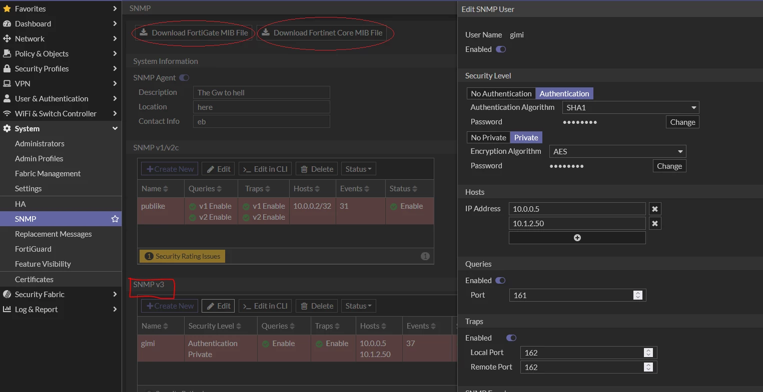The height and width of the screenshot is (392, 763).
Task: Click the Log & Report chart icon
Action: click(7, 309)
